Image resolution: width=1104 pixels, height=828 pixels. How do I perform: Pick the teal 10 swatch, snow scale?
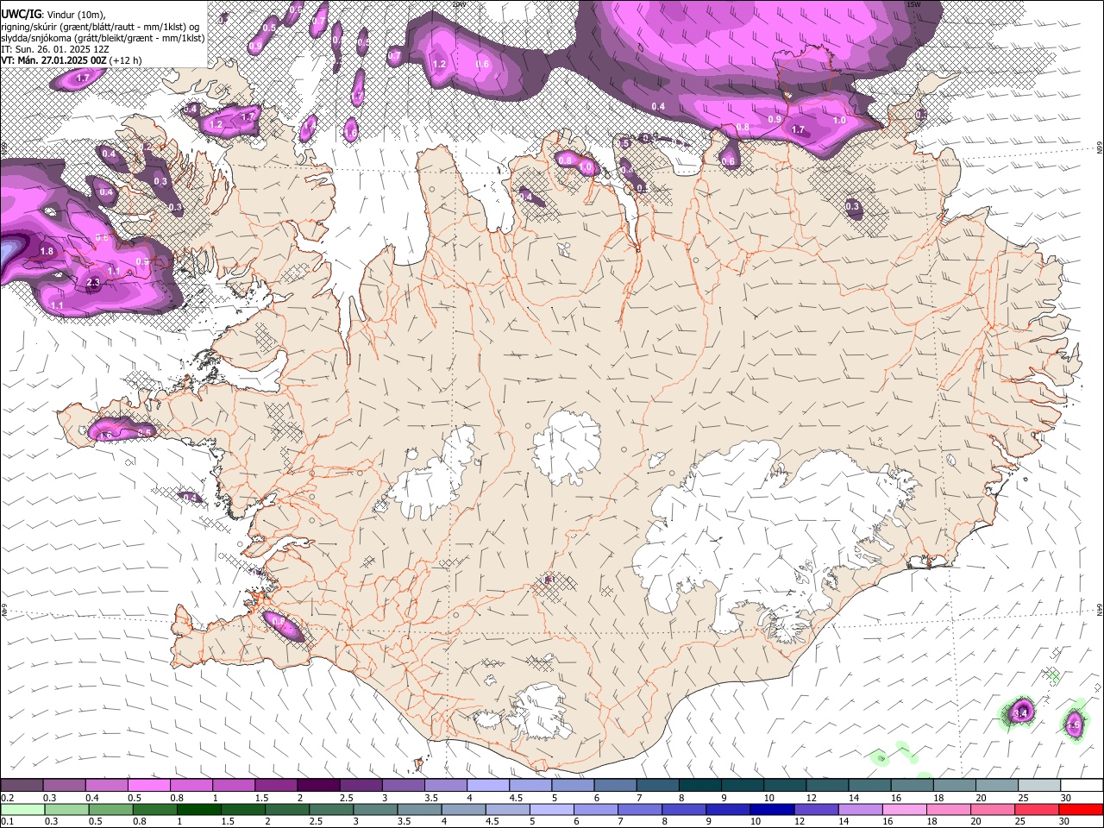(783, 785)
